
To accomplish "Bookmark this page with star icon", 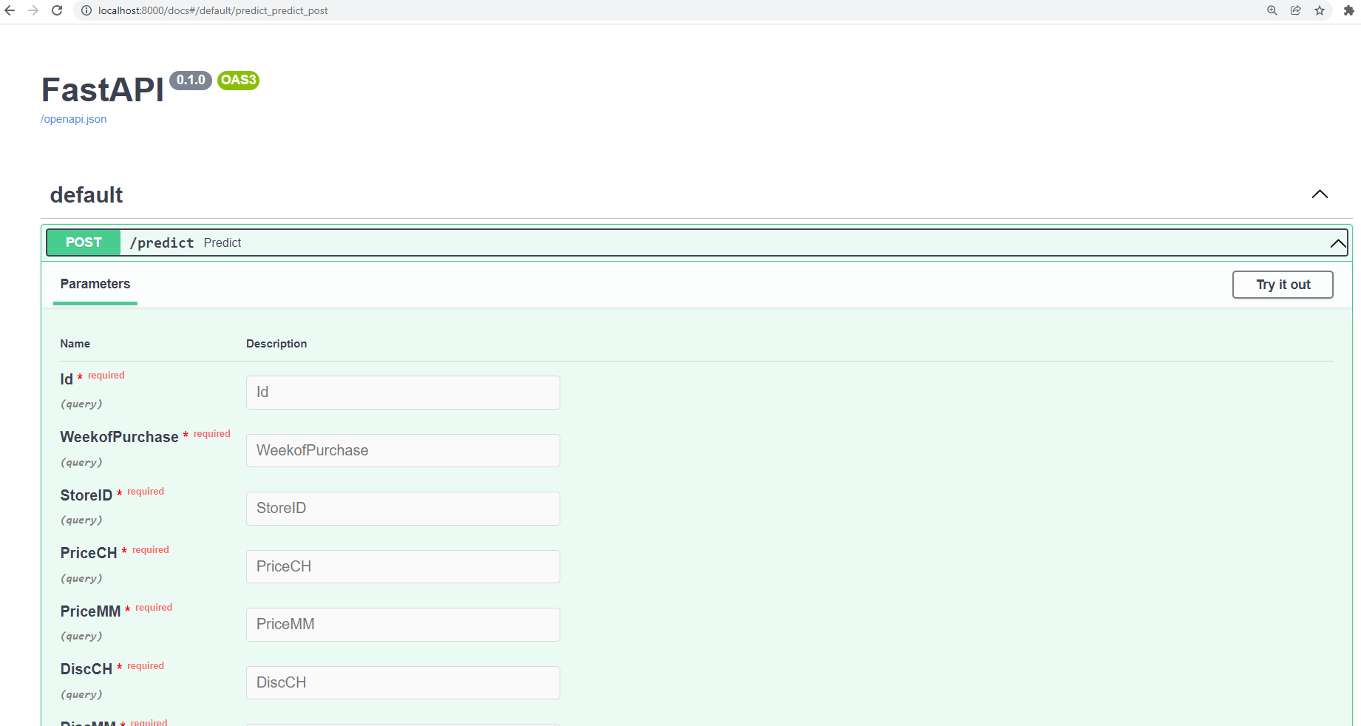I will pos(1320,10).
